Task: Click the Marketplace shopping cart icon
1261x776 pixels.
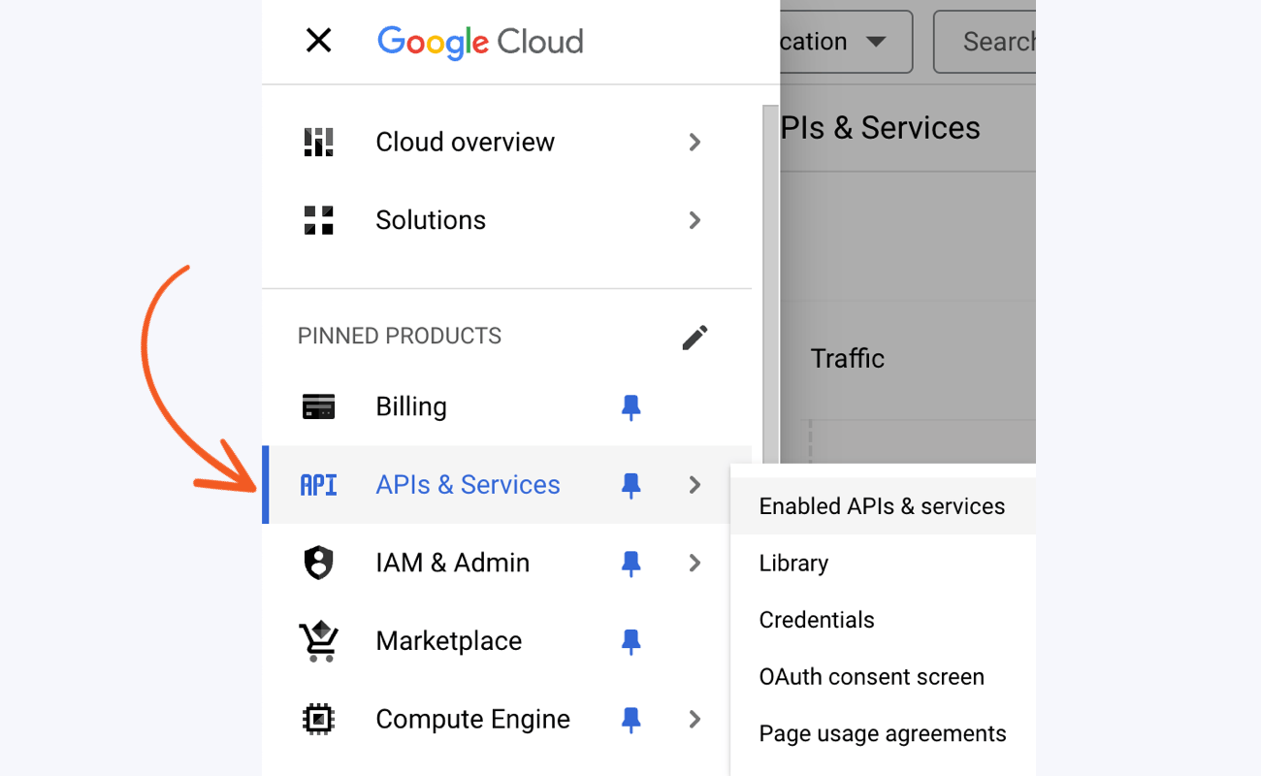Action: click(318, 641)
